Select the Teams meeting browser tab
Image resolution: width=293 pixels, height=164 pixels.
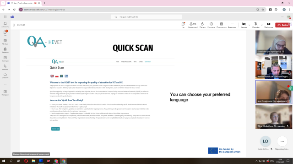pyautogui.click(x=24, y=3)
